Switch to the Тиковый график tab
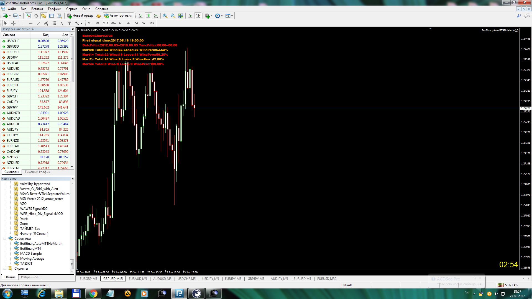The height and width of the screenshot is (299, 532). click(37, 172)
